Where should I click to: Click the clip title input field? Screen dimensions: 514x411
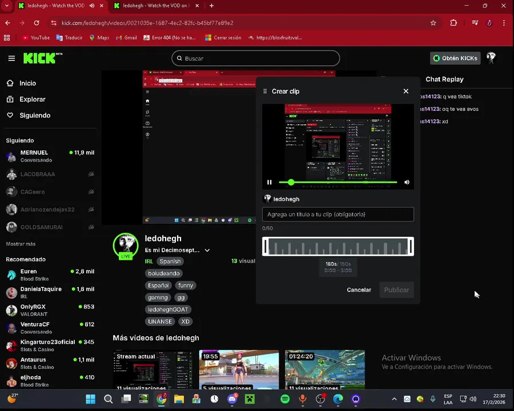[338, 215]
